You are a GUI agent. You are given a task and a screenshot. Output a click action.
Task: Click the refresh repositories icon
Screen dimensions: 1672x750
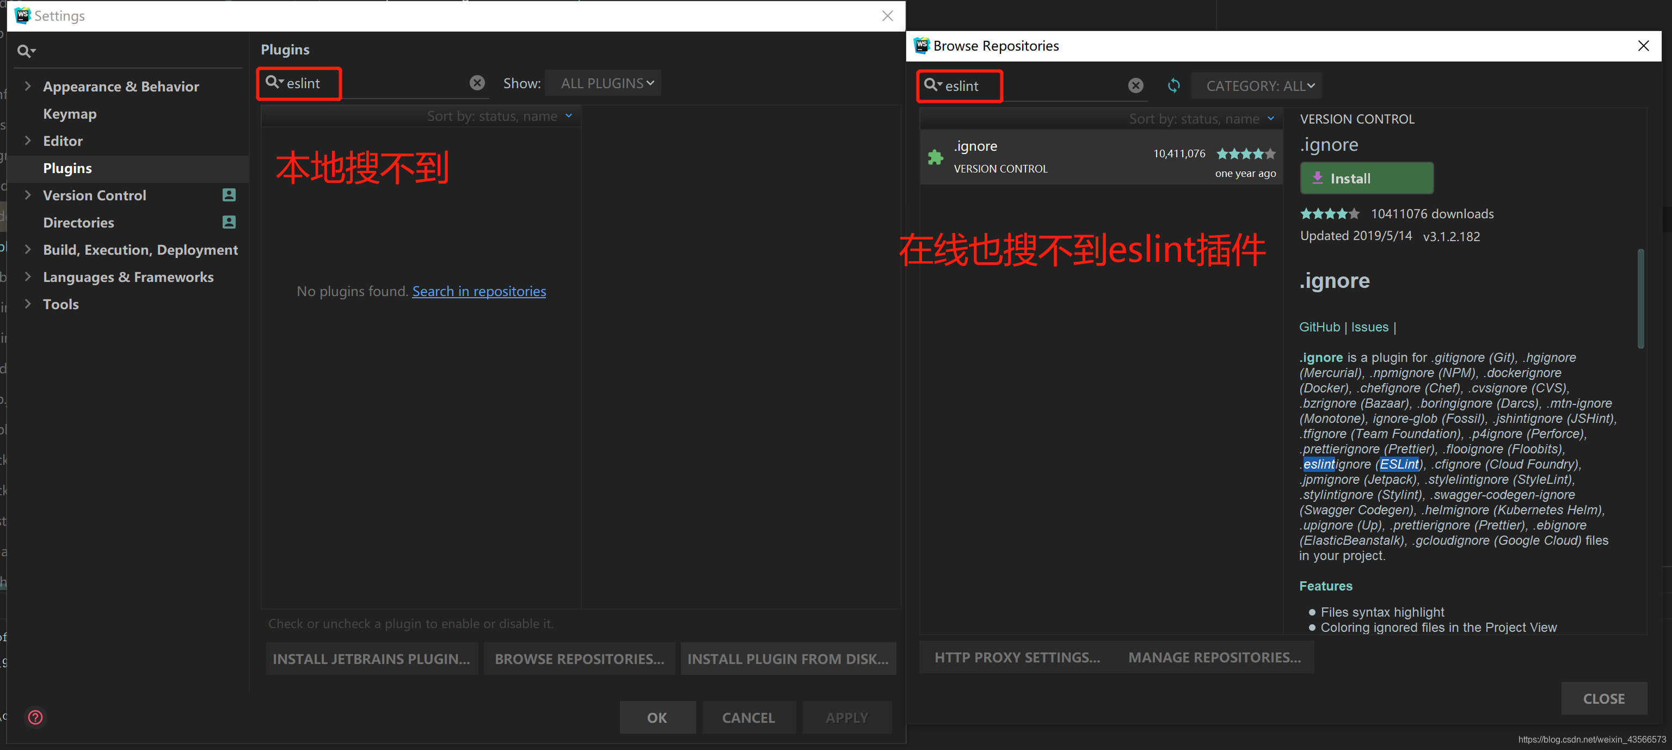[x=1173, y=85]
